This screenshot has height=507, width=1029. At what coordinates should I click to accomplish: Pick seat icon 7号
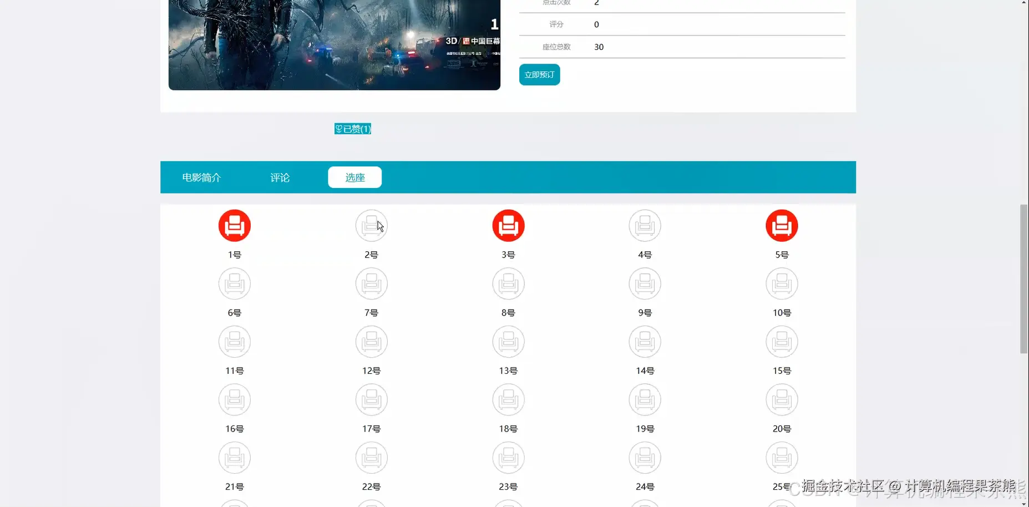point(371,283)
